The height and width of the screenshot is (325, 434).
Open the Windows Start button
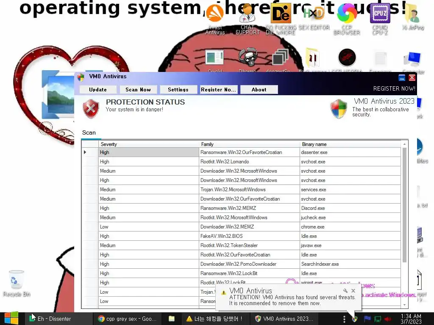11,319
